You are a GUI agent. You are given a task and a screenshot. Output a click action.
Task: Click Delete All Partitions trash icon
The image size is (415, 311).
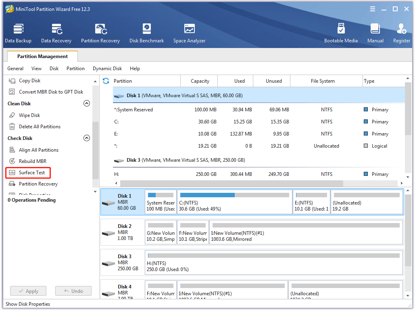(12, 127)
